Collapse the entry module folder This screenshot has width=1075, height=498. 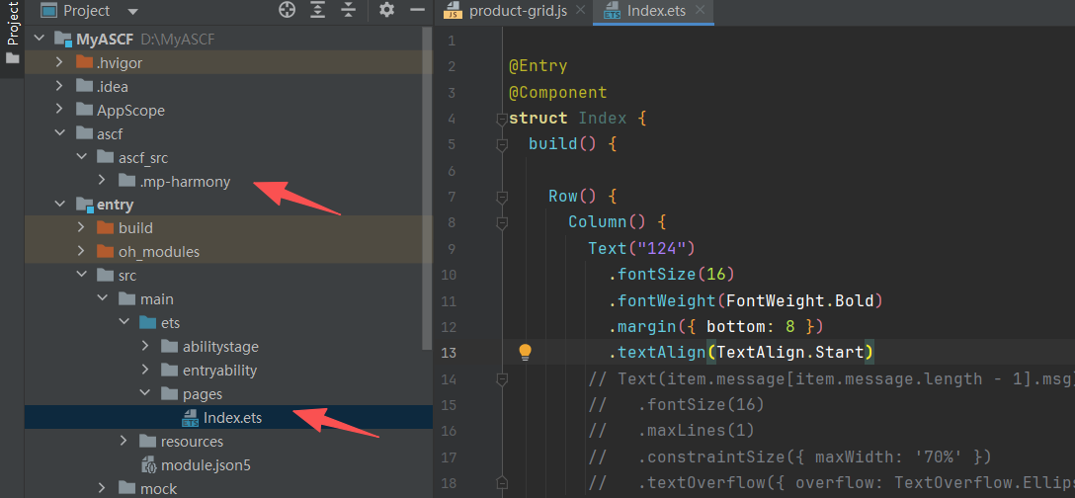tap(61, 205)
